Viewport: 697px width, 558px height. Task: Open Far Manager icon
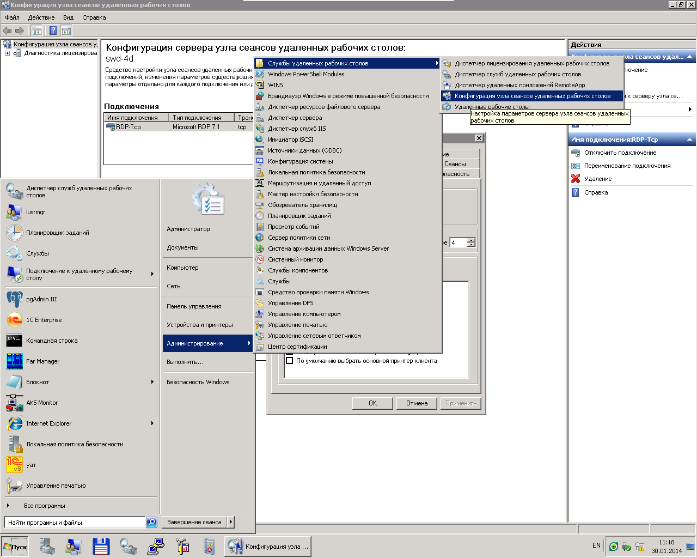(14, 361)
